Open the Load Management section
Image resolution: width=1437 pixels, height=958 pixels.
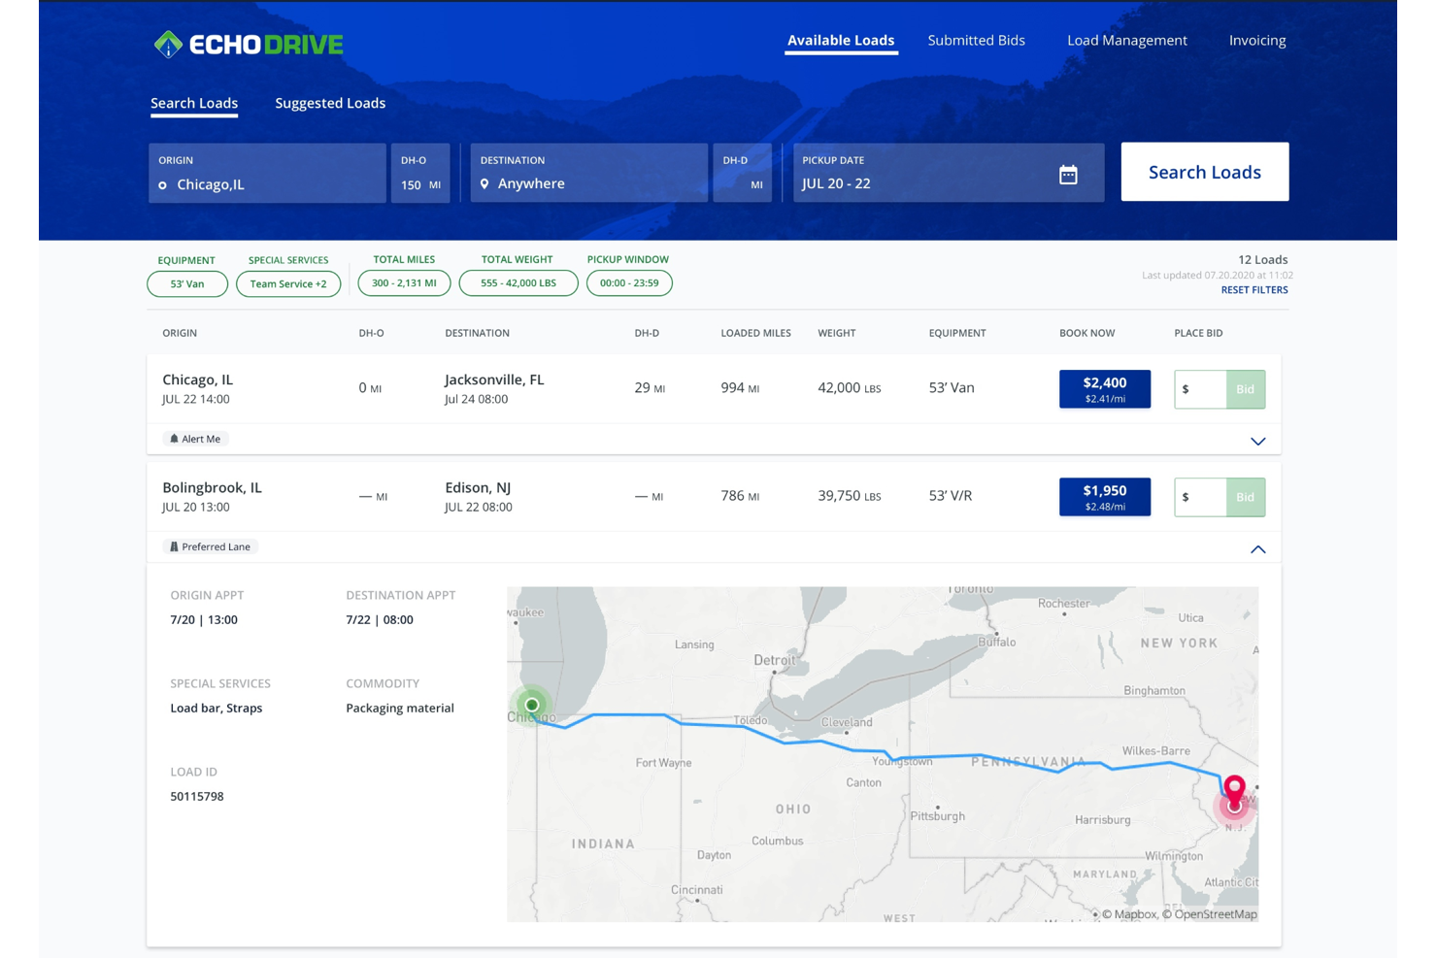pyautogui.click(x=1126, y=40)
